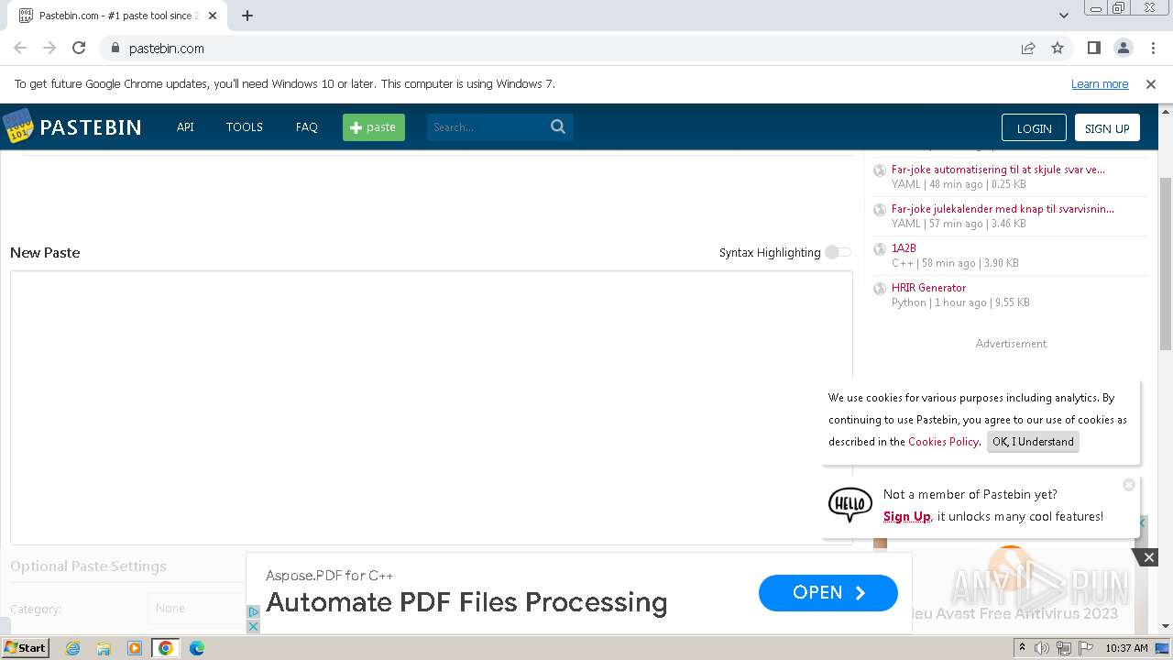Open the Category dropdown
Viewport: 1173px width, 660px height.
196,608
